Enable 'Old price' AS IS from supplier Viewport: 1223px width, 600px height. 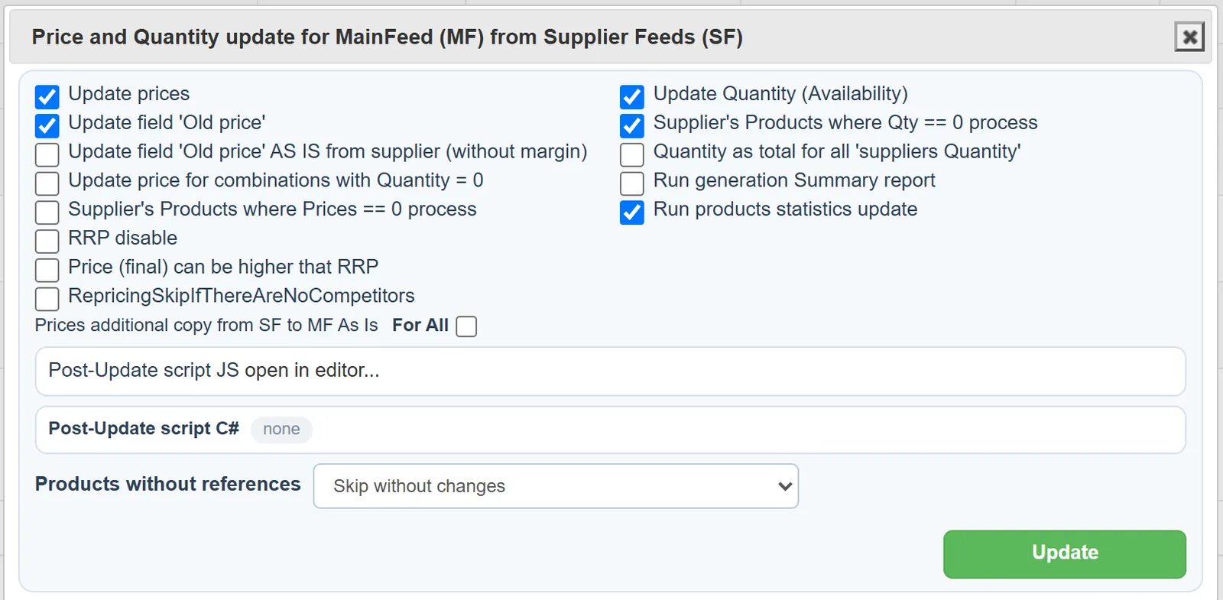click(x=47, y=154)
